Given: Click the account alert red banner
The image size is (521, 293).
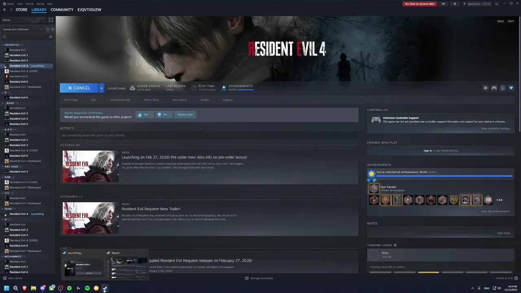Looking at the screenshot, I should (x=420, y=4).
